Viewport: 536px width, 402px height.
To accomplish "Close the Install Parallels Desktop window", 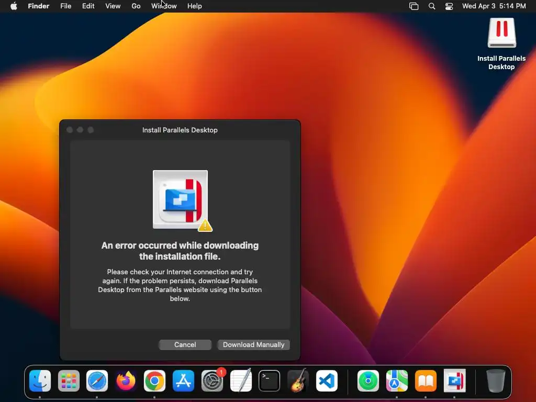I will (70, 130).
